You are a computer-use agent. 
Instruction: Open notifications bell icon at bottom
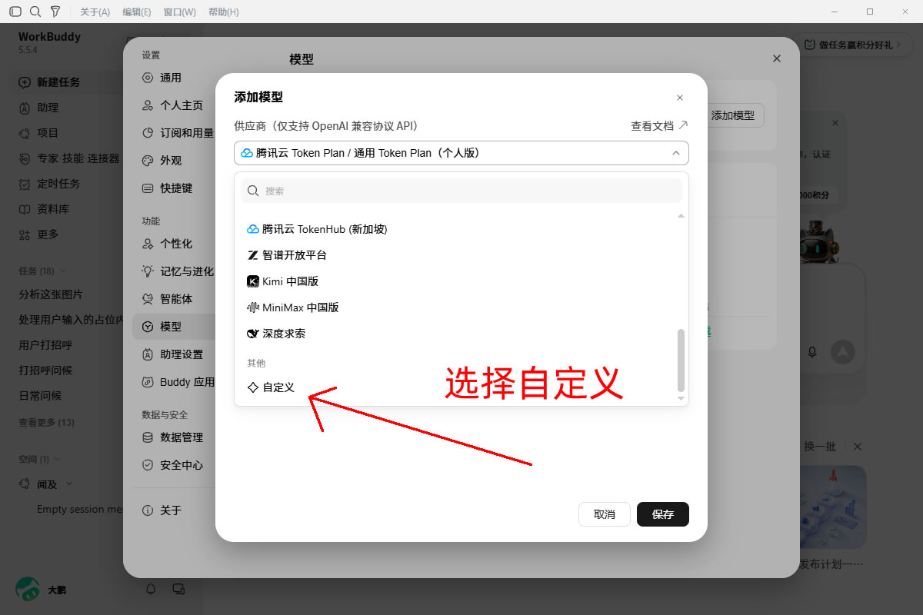tap(151, 589)
